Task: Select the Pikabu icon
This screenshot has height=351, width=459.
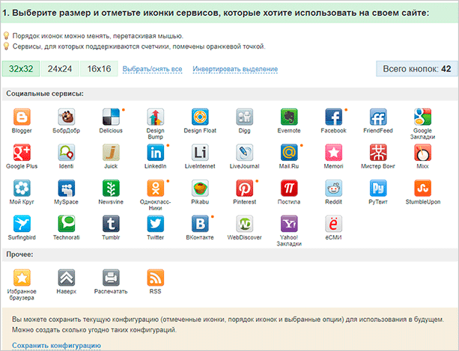Action: pos(200,188)
